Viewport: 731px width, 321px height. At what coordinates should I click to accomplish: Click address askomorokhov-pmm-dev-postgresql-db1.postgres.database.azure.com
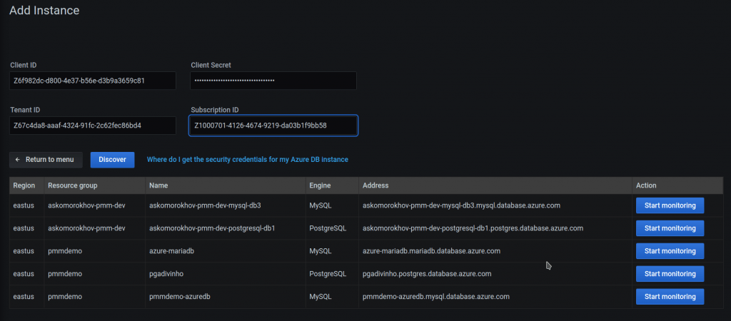click(x=473, y=228)
